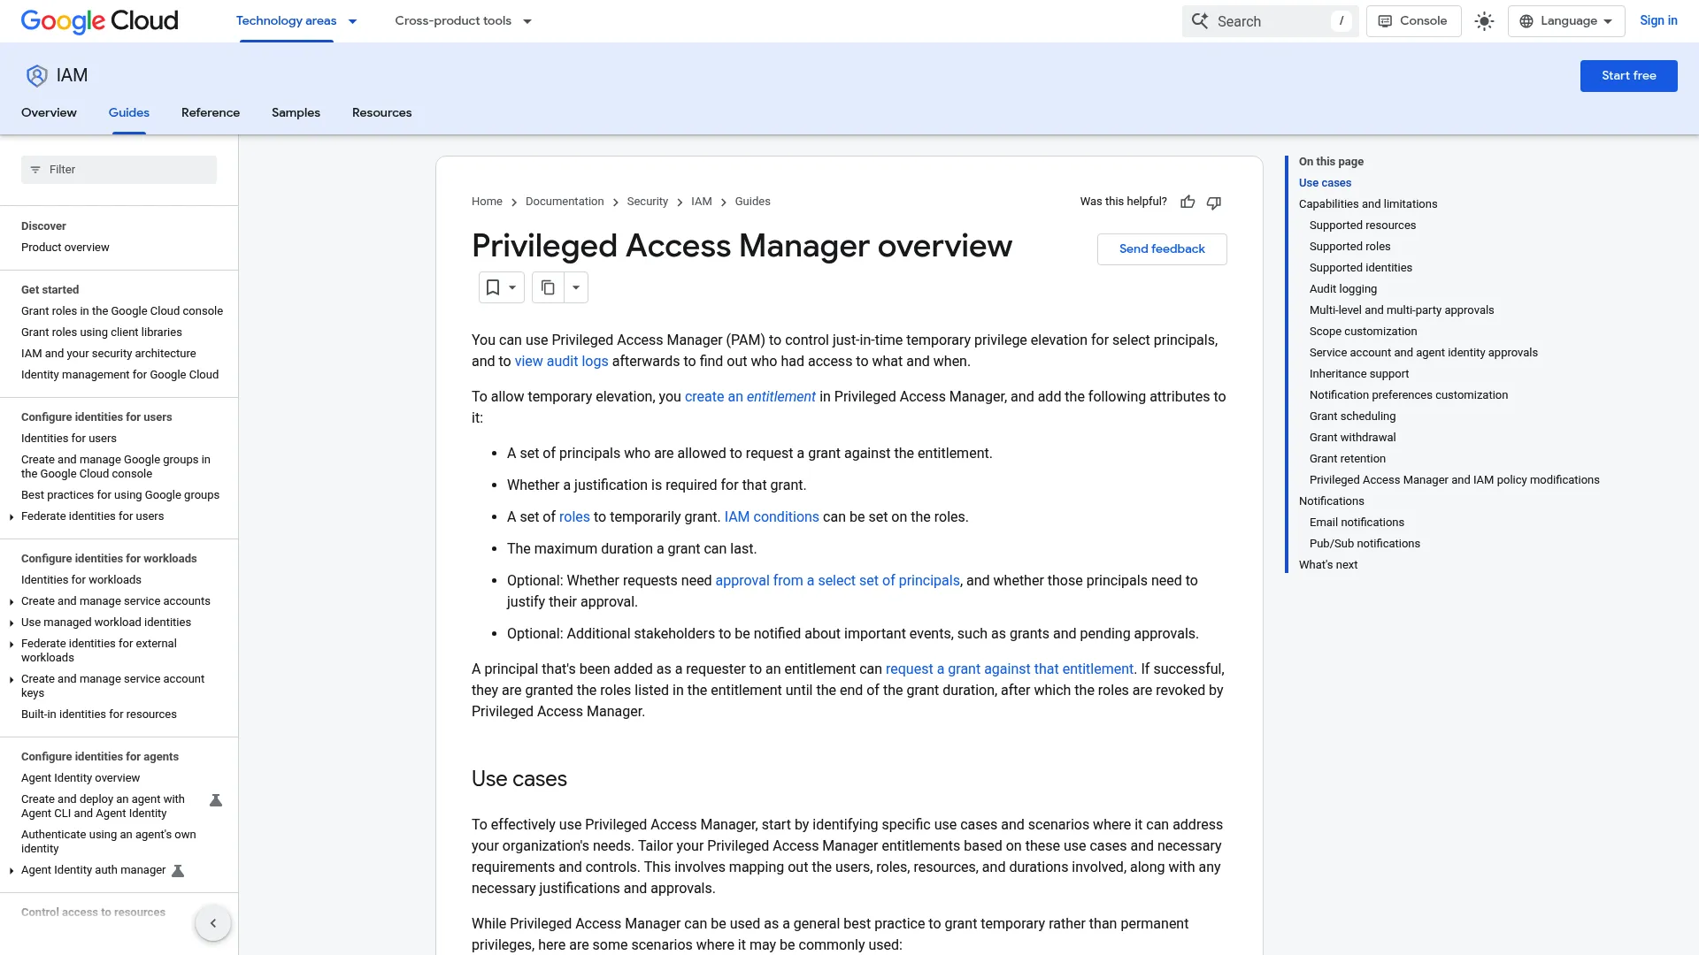This screenshot has width=1699, height=955.
Task: Click the Search input field
Action: (1270, 21)
